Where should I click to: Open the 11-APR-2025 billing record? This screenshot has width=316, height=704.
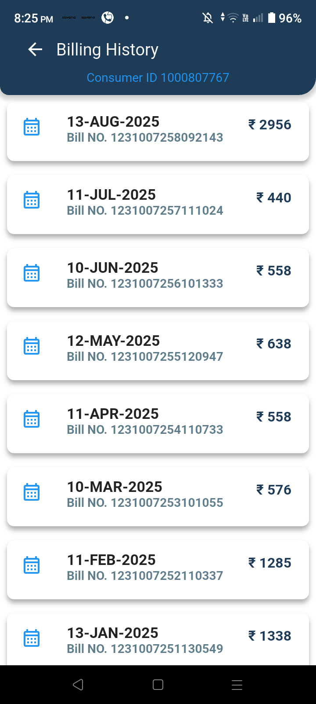[x=112, y=414]
